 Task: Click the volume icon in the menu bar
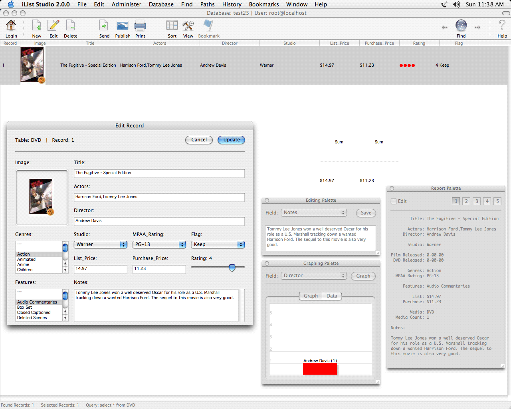point(456,4)
